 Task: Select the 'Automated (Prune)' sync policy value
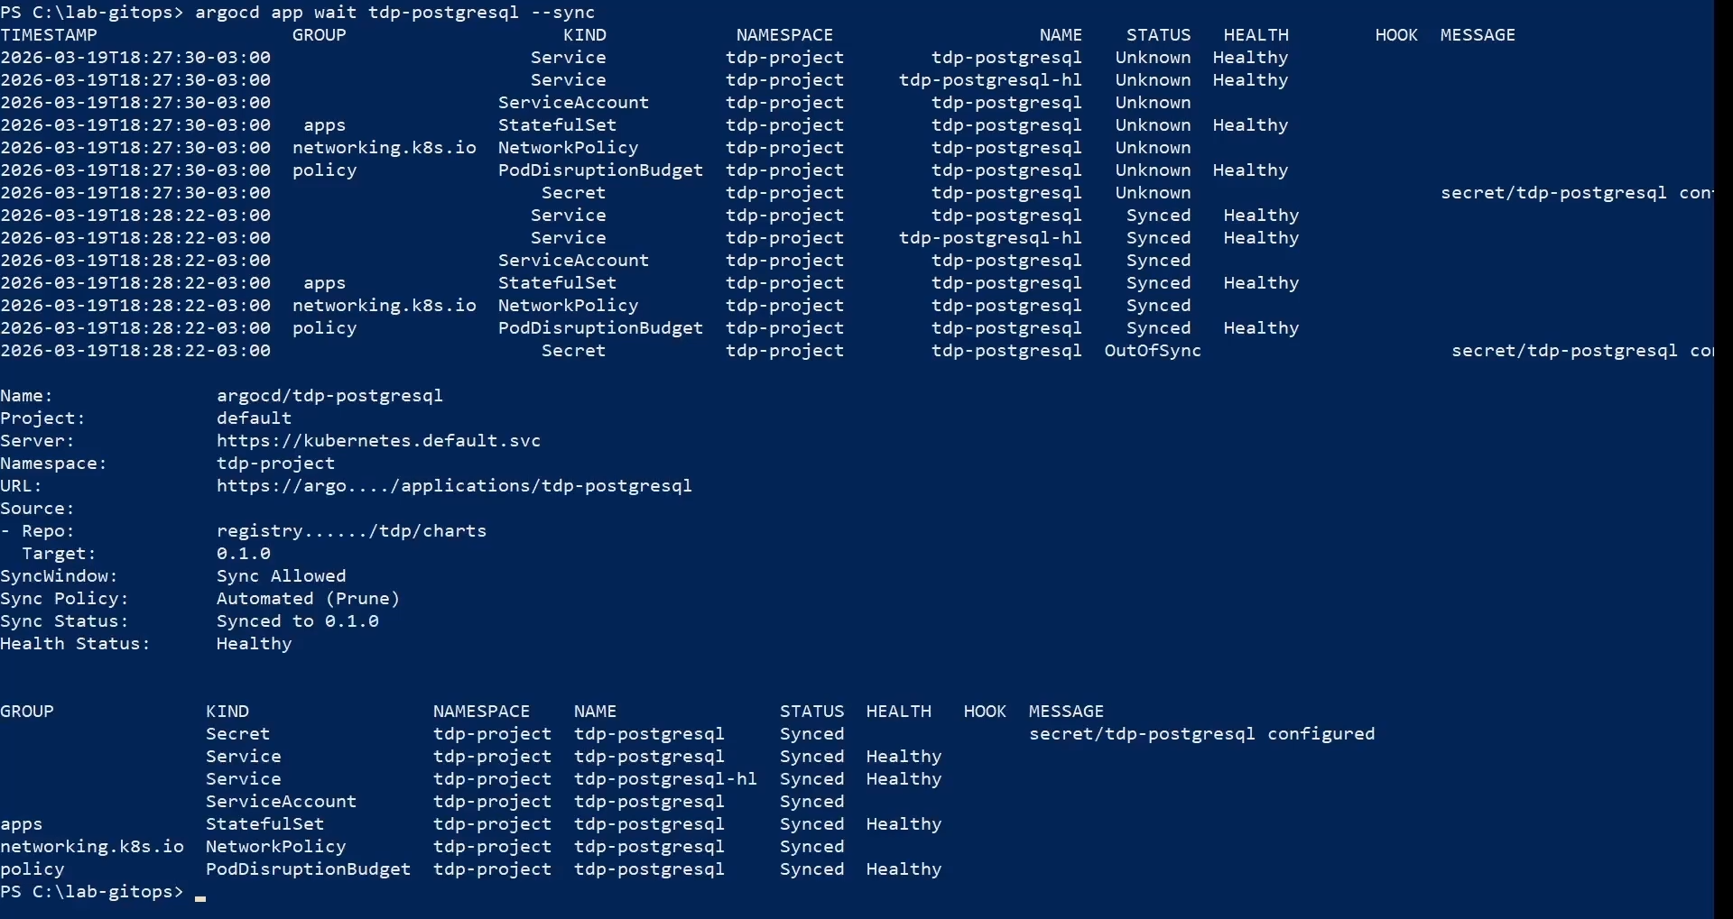click(308, 599)
